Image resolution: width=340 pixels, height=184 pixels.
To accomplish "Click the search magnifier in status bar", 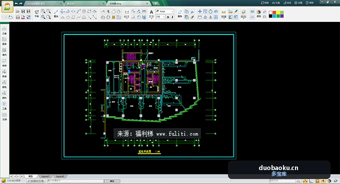I will tap(298, 181).
